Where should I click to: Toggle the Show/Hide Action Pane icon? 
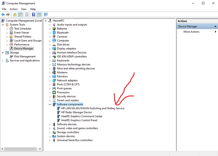(39, 14)
